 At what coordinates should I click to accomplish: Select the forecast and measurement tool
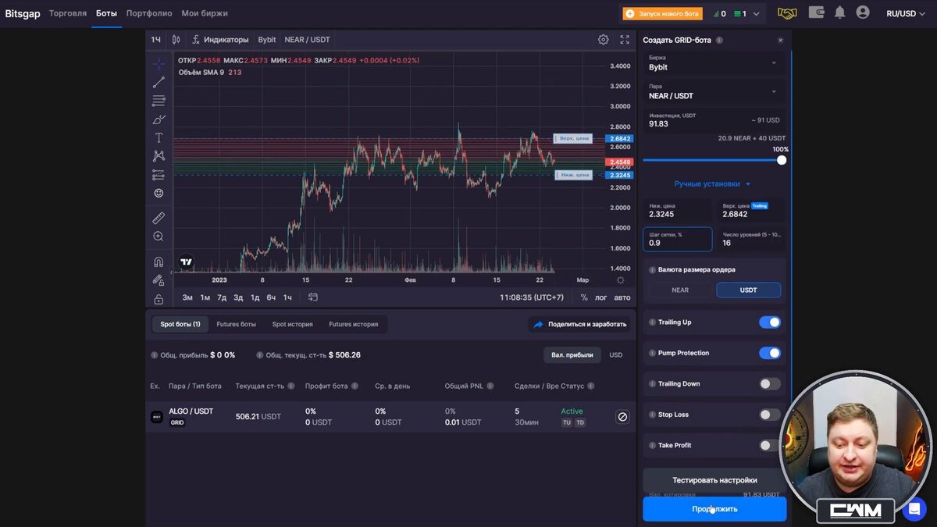point(159,175)
